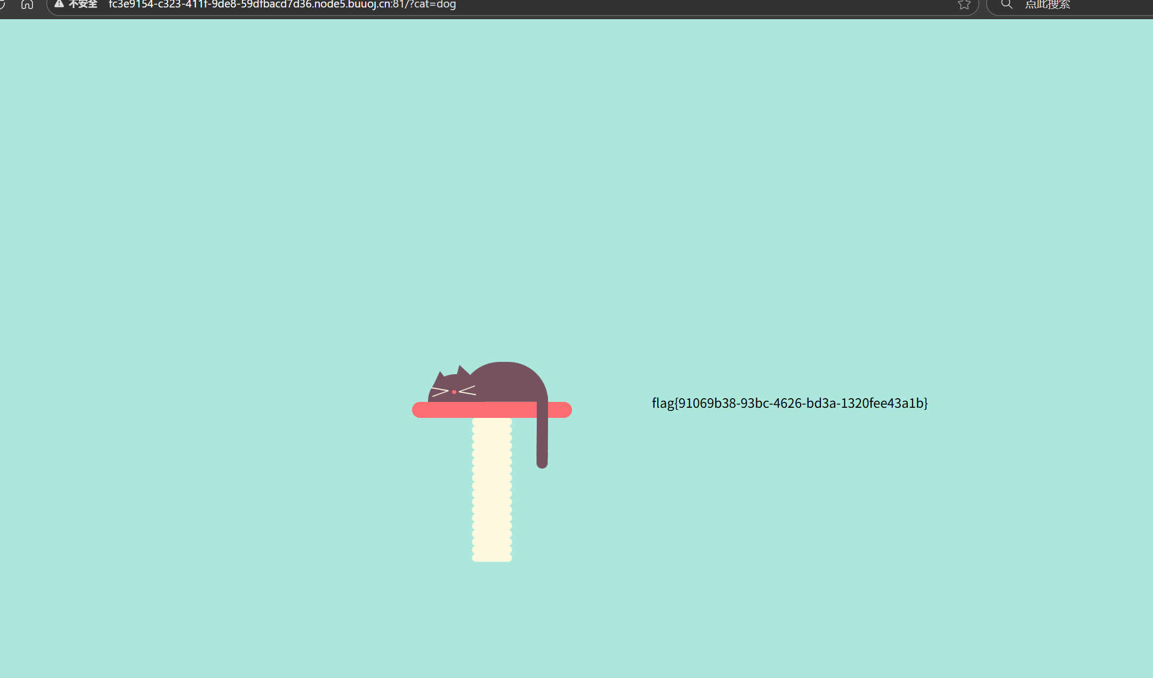
Task: Click the cat's rounded body
Action: [x=506, y=381]
